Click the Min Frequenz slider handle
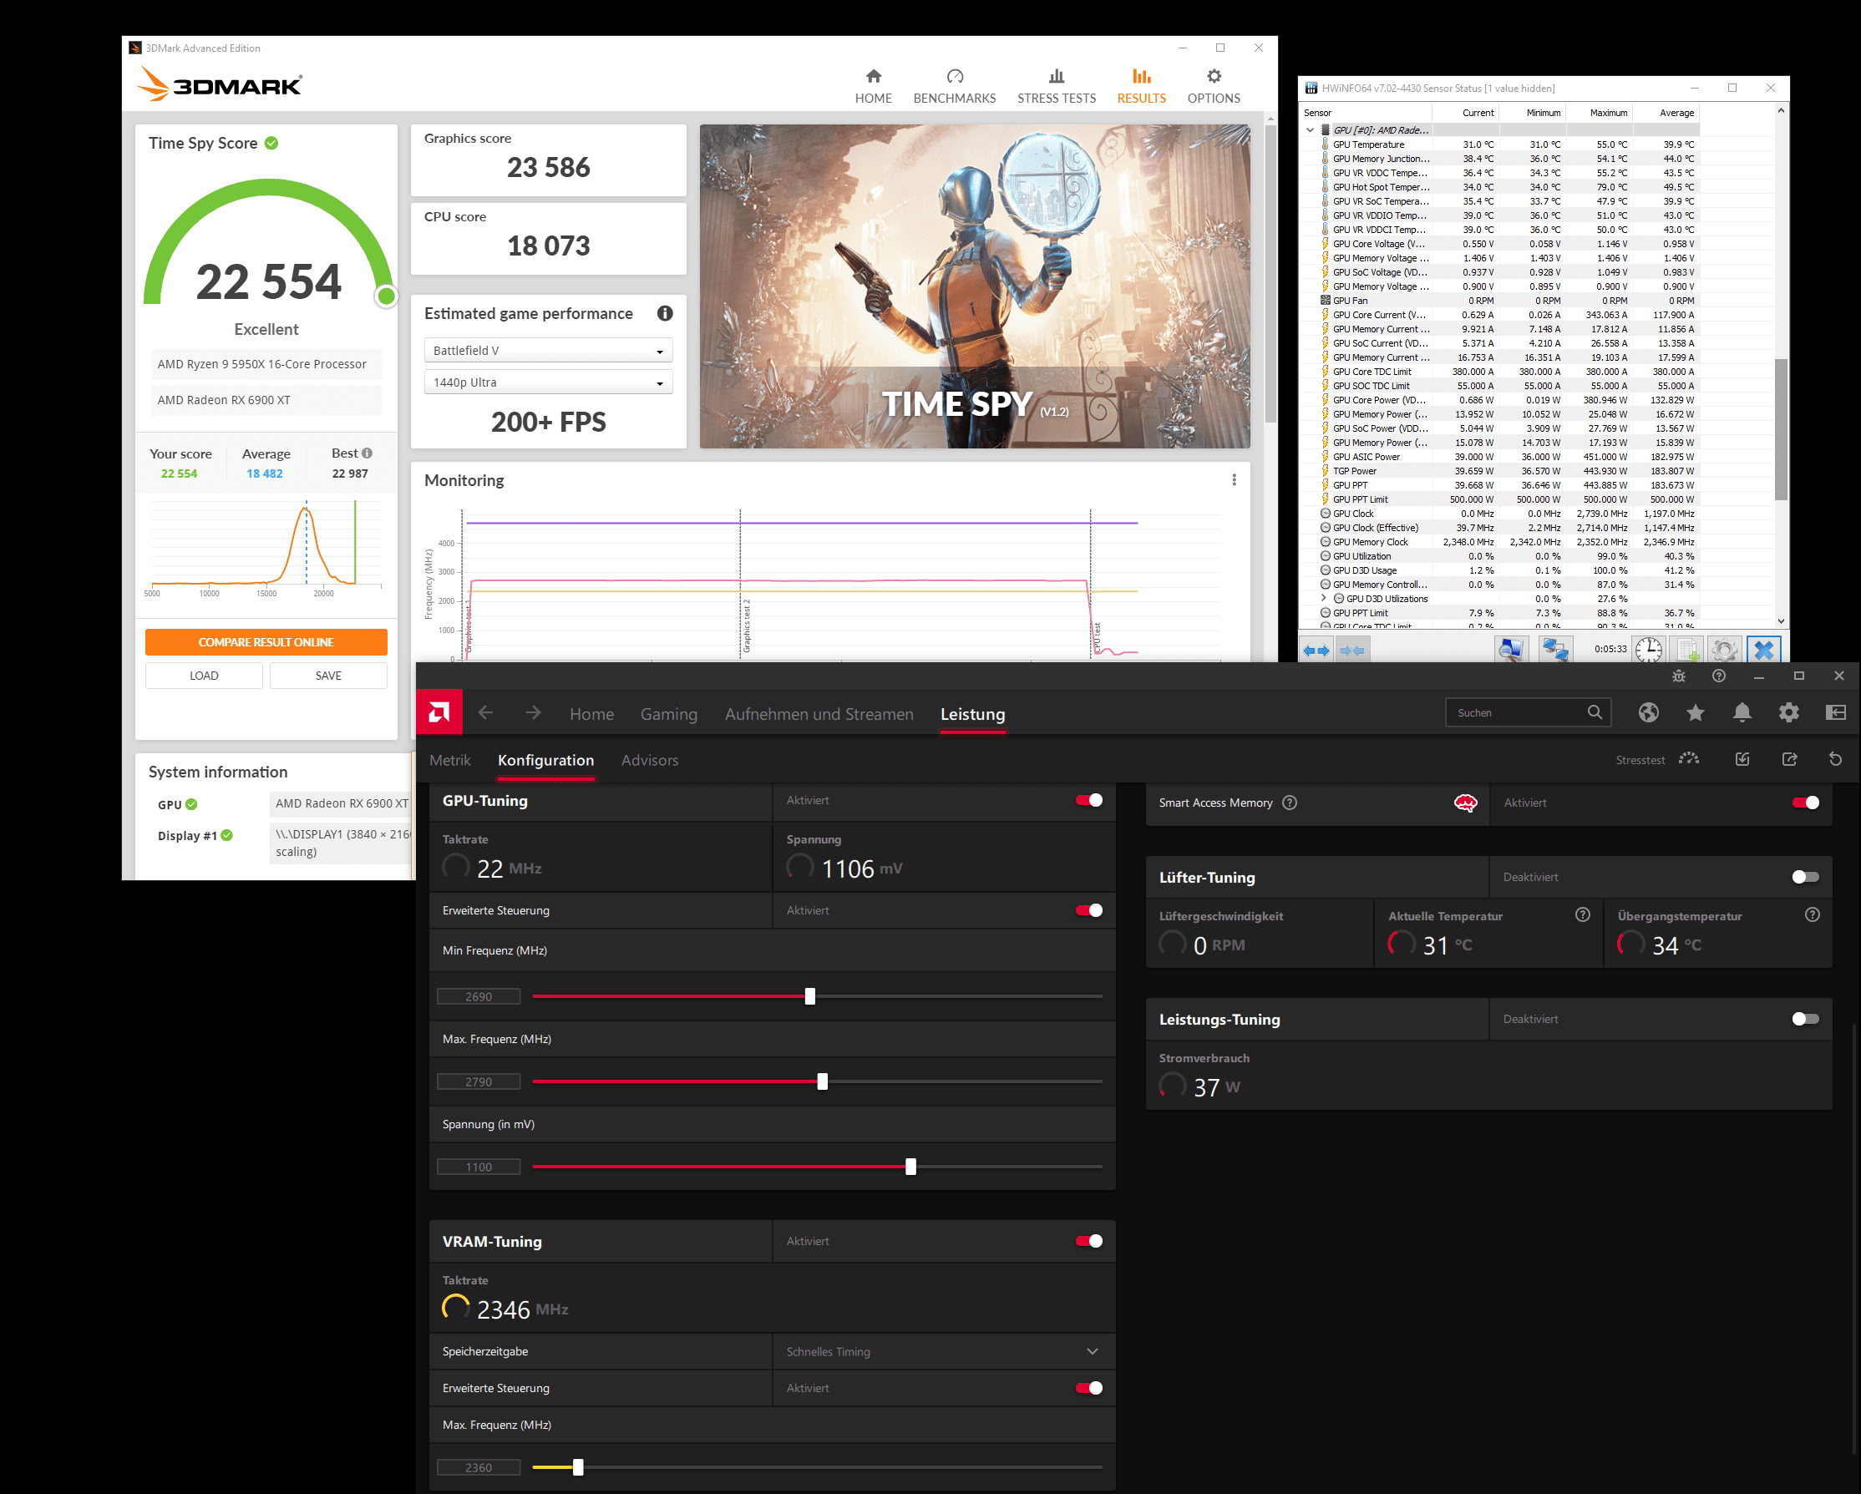Screen dimensions: 1861x1494 pyautogui.click(x=809, y=996)
